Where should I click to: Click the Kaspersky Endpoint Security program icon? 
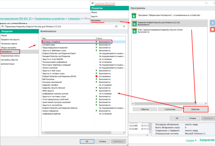pyautogui.click(x=134, y=23)
